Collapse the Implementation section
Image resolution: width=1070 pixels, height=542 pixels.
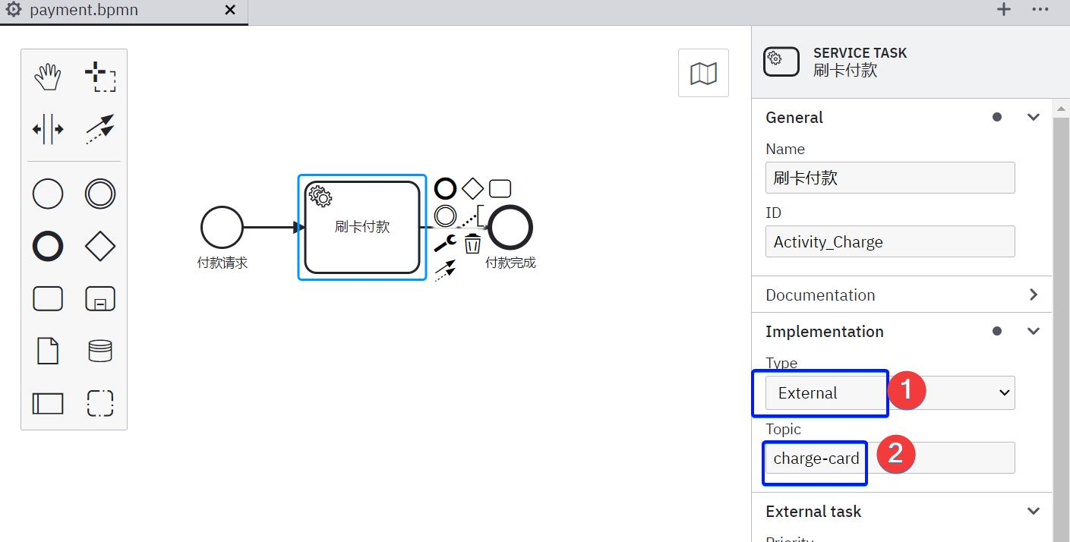pyautogui.click(x=1033, y=331)
